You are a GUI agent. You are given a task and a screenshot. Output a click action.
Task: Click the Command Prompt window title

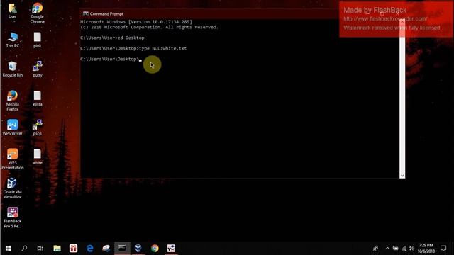pyautogui.click(x=106, y=14)
